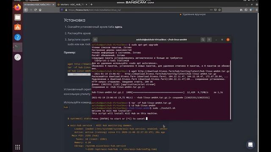
Task: Click the terminal title 'asichub@asichub-VirtualBox'
Action: (161, 40)
